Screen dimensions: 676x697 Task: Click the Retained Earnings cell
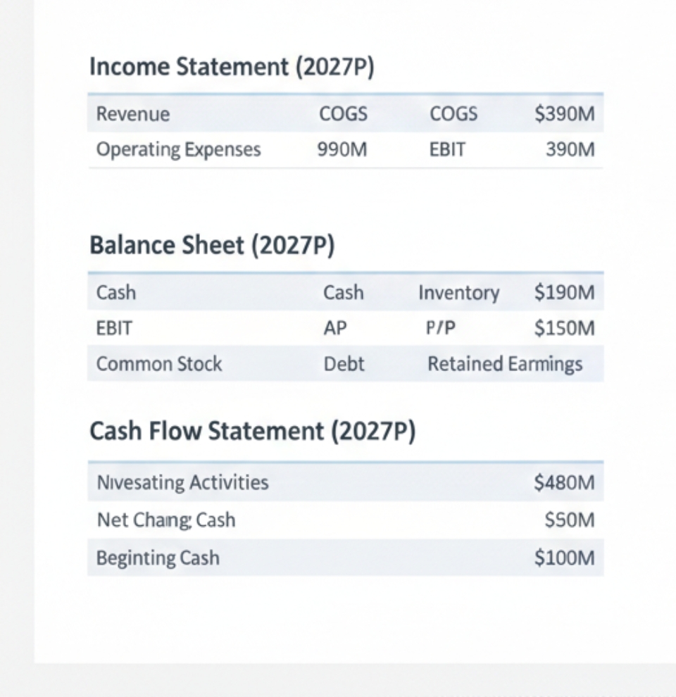coord(505,364)
